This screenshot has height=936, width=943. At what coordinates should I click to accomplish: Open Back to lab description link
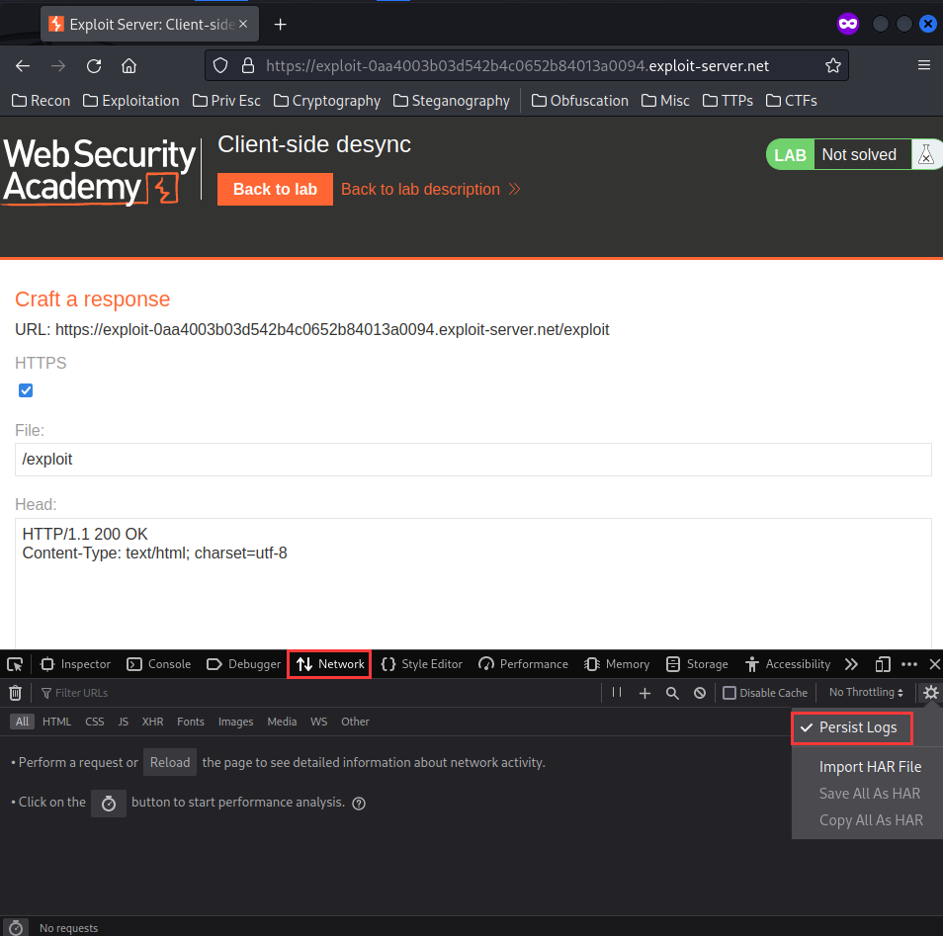pos(430,189)
